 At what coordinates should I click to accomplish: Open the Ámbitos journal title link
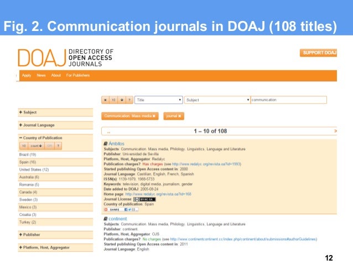[116, 144]
